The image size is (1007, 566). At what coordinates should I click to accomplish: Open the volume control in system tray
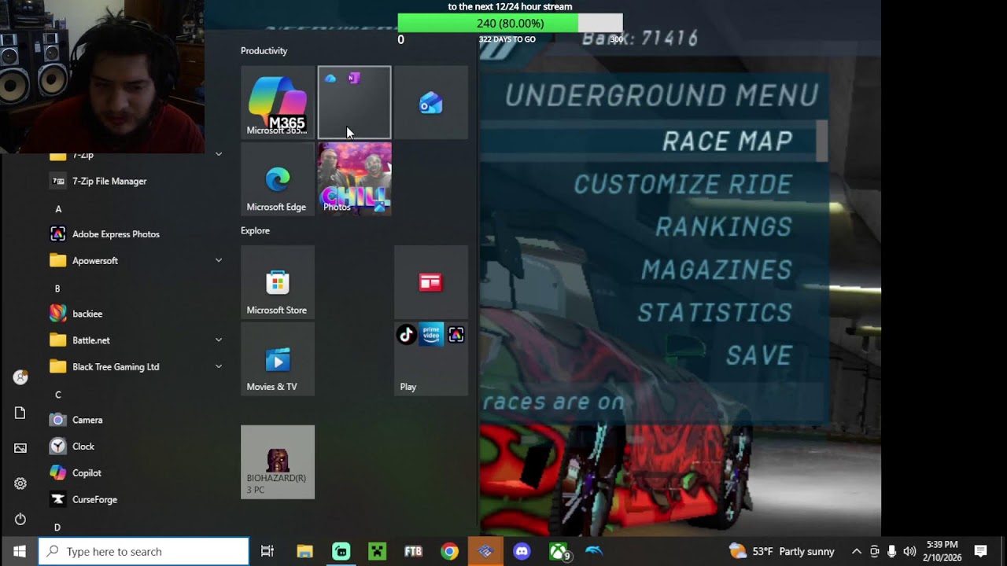pos(910,551)
